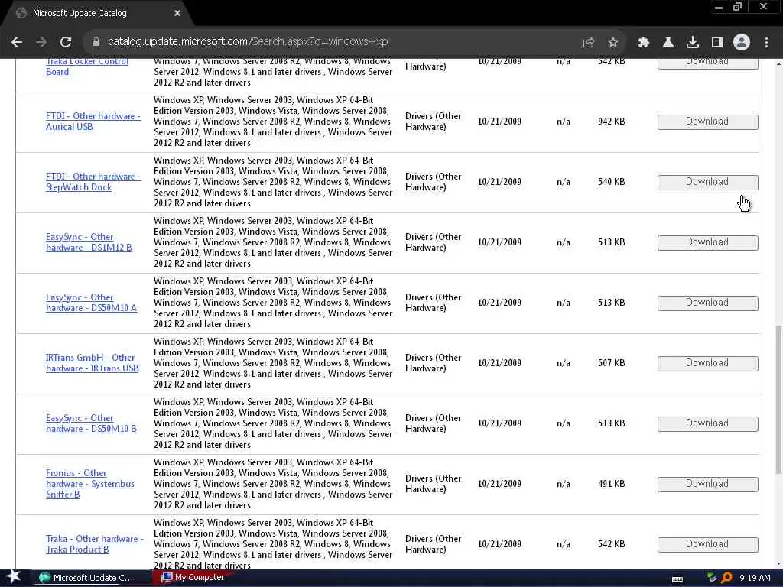Click the 491 KB size cell
The image size is (783, 587).
pyautogui.click(x=611, y=484)
